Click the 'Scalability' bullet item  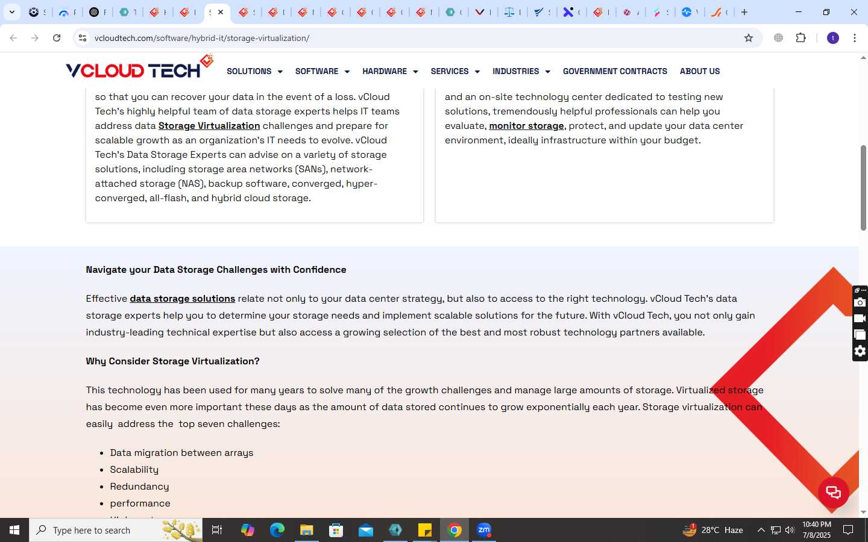coord(134,470)
